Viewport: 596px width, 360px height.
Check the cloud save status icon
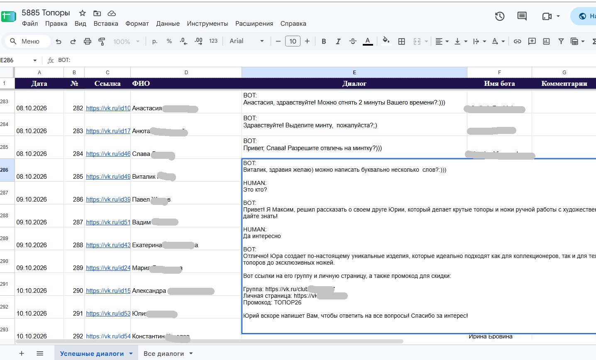tap(111, 13)
